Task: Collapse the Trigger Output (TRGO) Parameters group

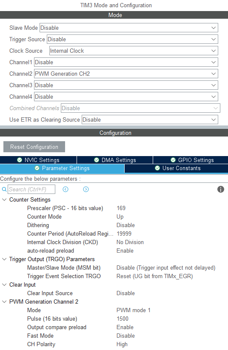Action: [x=4, y=259]
